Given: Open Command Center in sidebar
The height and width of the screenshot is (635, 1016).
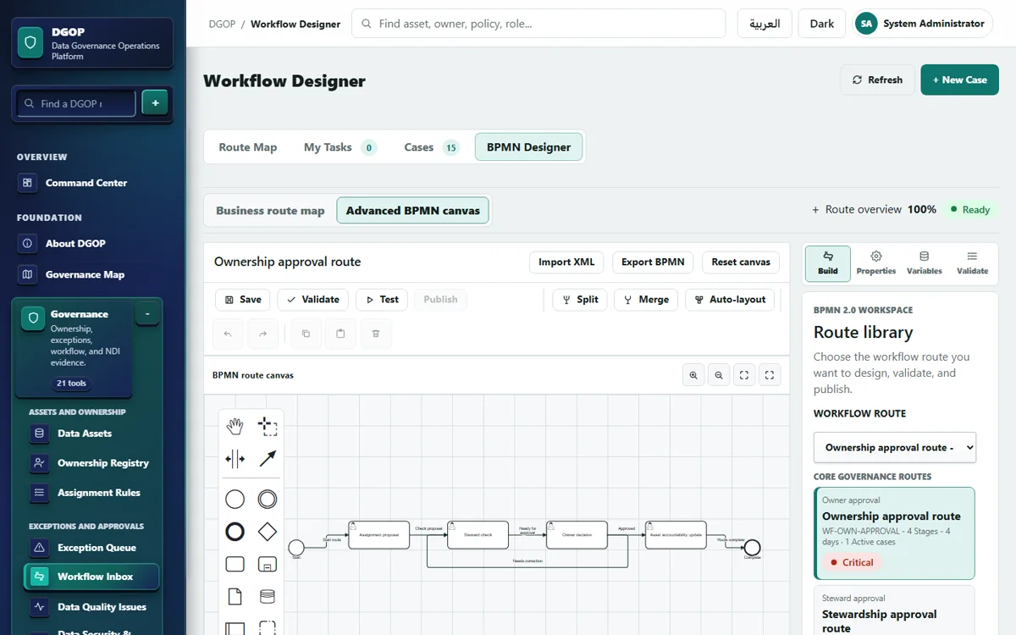Looking at the screenshot, I should [86, 183].
